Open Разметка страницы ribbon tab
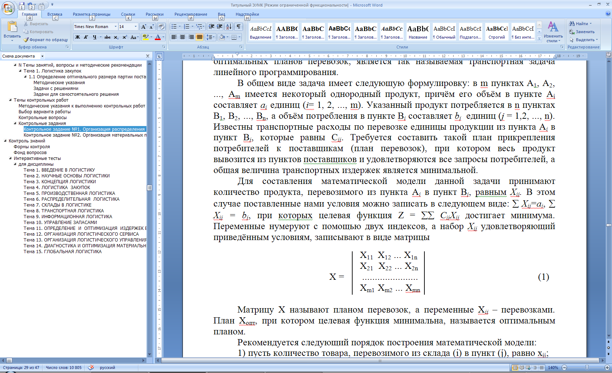Screen dimensions: 612x373 (91, 14)
